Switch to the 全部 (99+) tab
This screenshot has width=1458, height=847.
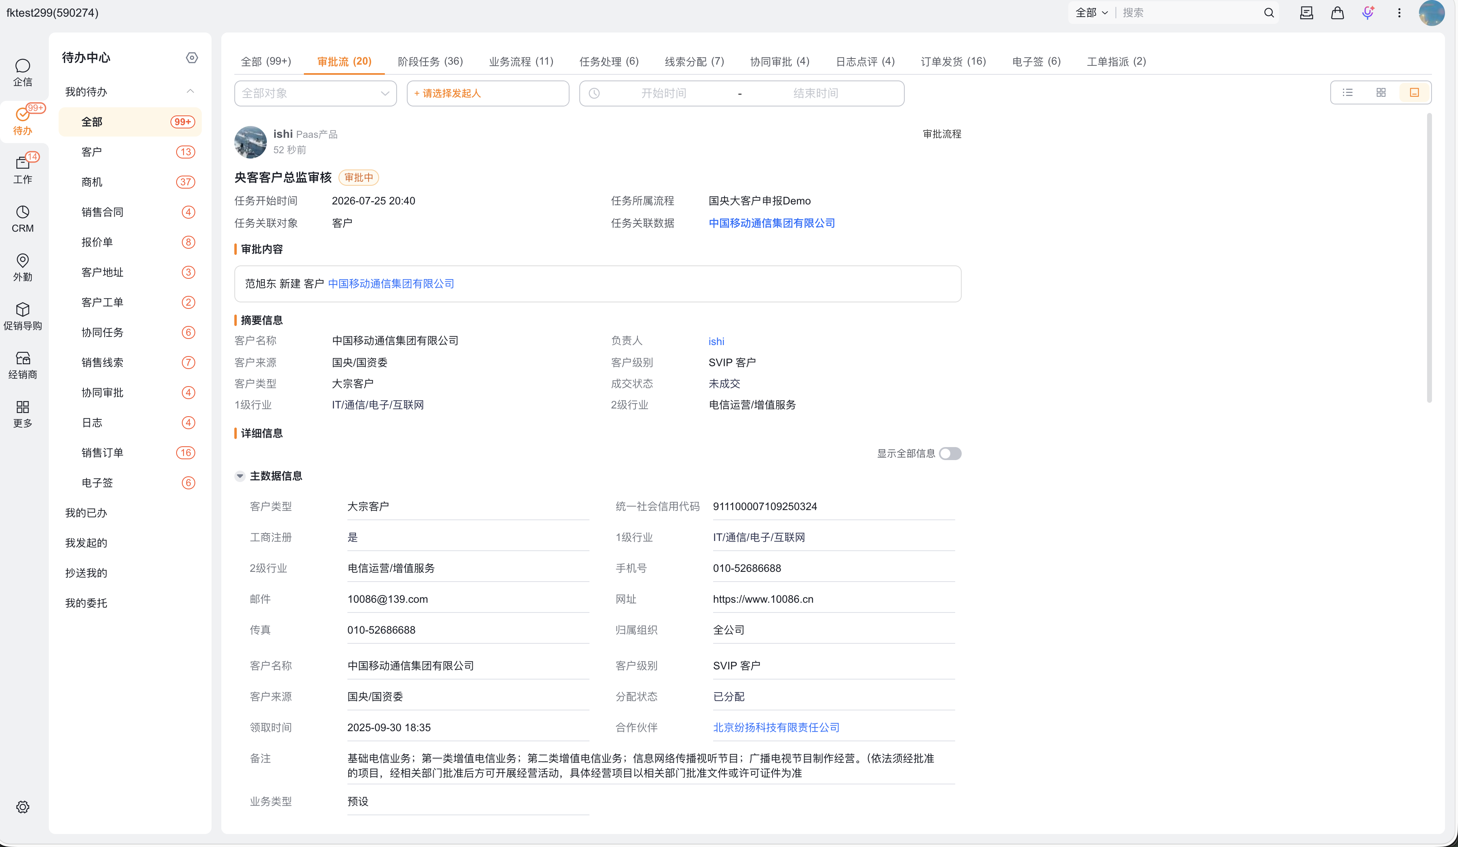[266, 61]
